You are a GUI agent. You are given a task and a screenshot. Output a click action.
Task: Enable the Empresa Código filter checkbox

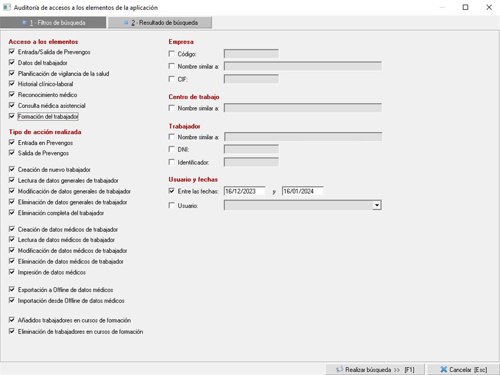(x=172, y=54)
